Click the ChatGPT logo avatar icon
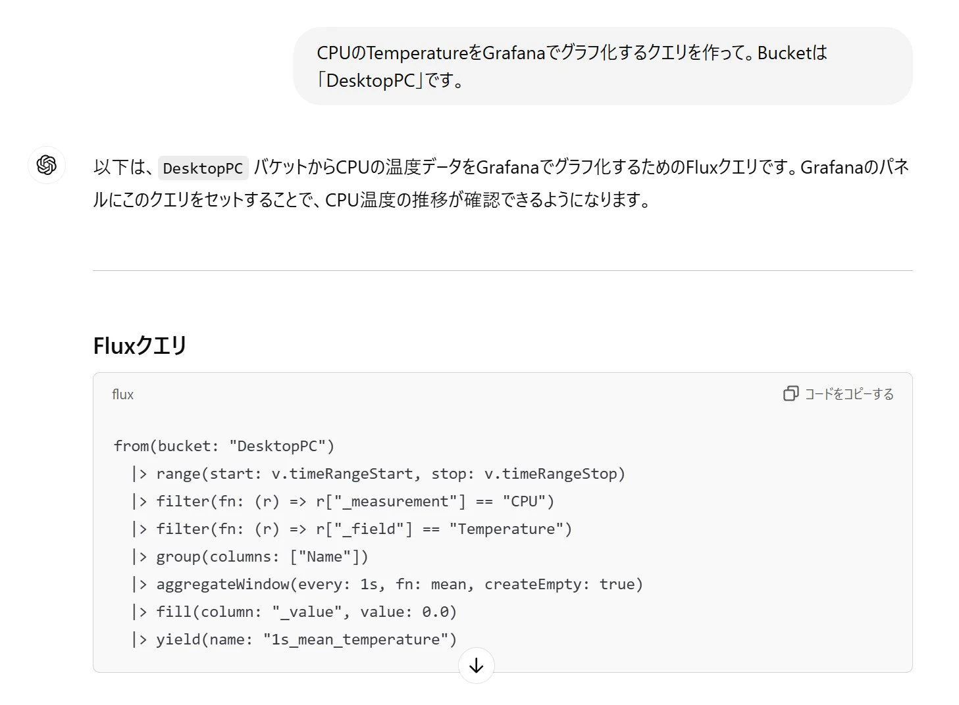This screenshot has height=705, width=959. click(47, 165)
